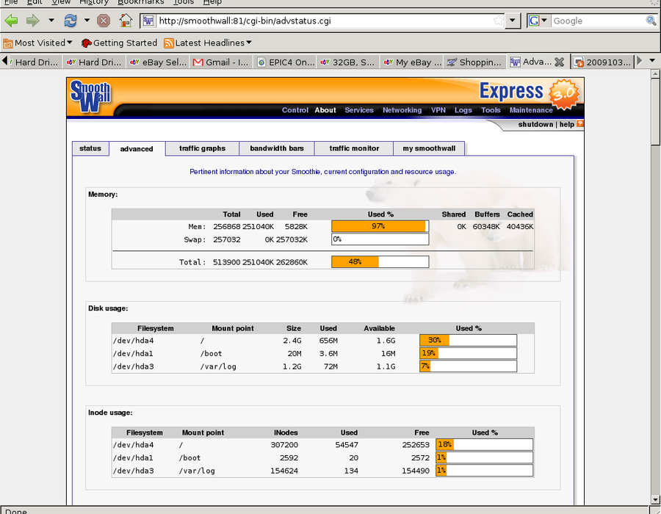
Task: Click the vertical scrollbar up arrow
Action: click(655, 74)
